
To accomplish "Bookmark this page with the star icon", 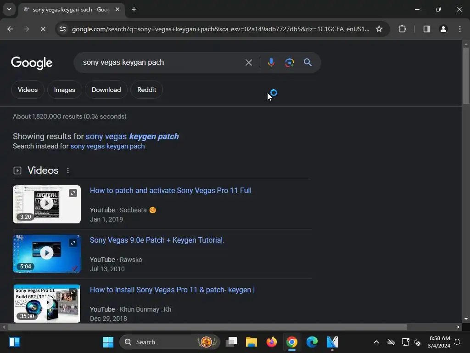I will tap(379, 29).
